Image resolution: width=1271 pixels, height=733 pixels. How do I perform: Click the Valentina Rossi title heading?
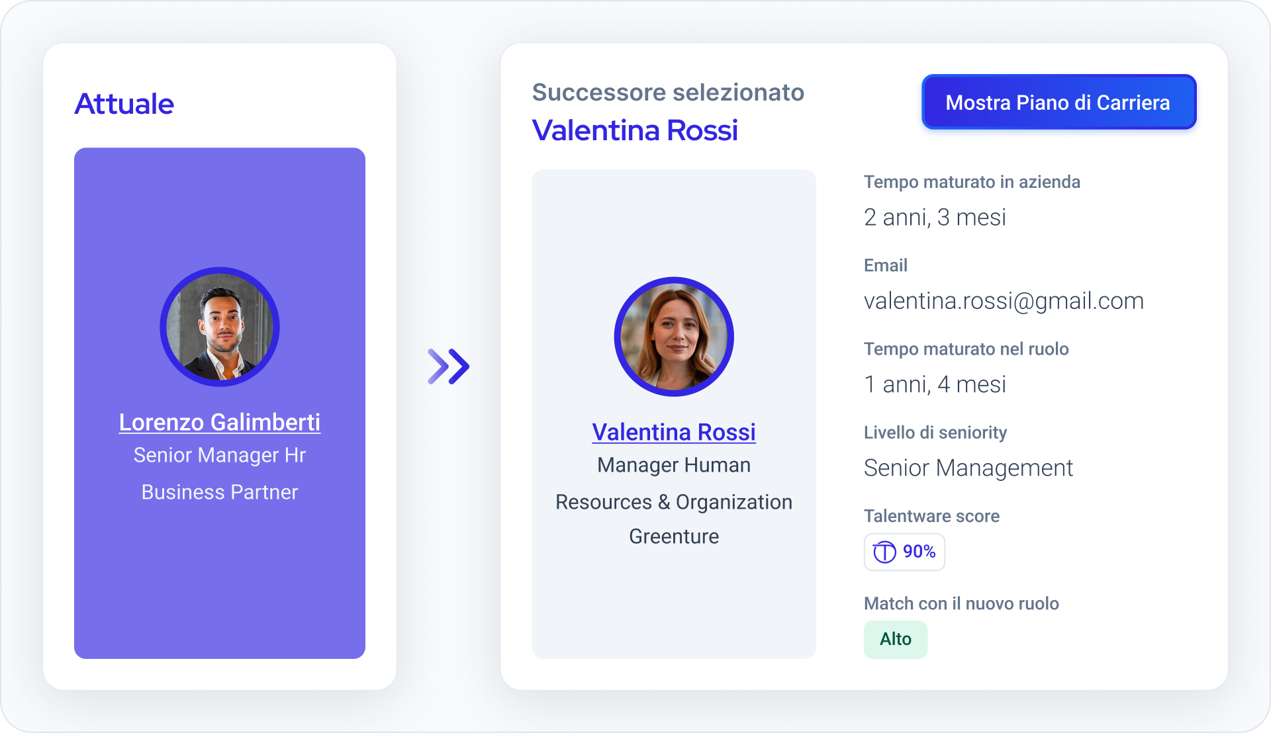[635, 130]
